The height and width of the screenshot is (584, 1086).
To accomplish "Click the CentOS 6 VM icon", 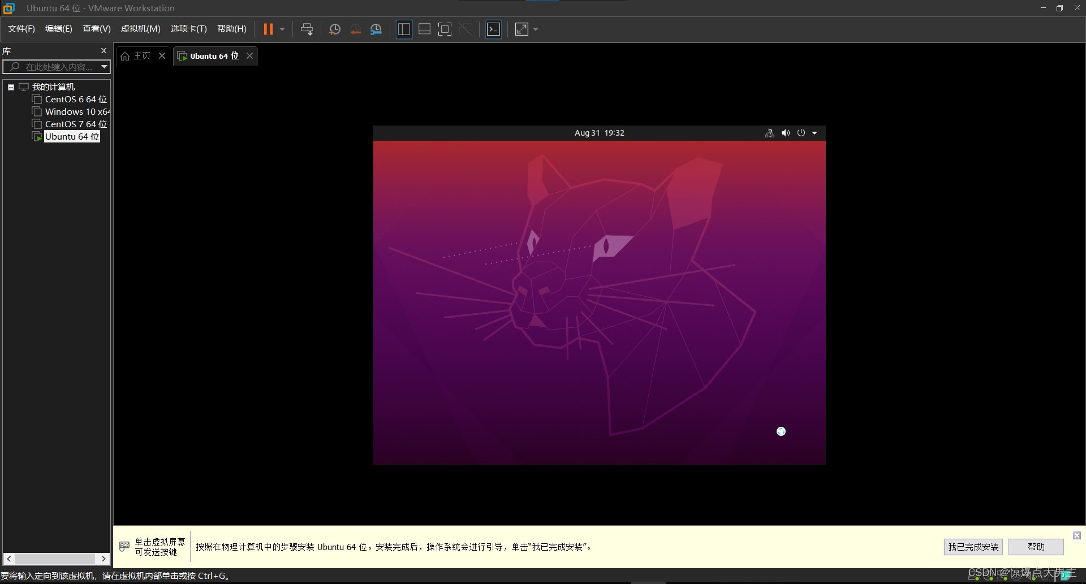I will [37, 100].
